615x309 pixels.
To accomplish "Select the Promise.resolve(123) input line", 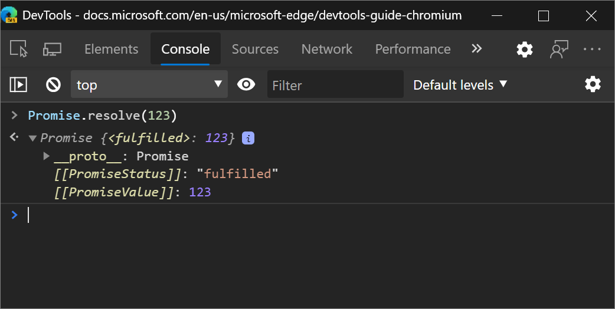I will 102,116.
